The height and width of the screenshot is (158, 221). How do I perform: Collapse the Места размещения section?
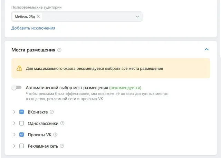click(x=206, y=50)
